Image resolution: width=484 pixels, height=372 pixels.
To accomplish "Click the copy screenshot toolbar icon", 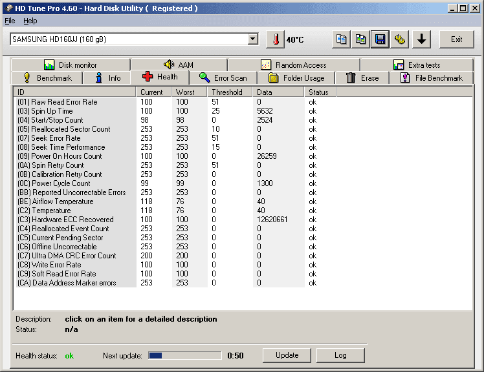I will point(360,39).
